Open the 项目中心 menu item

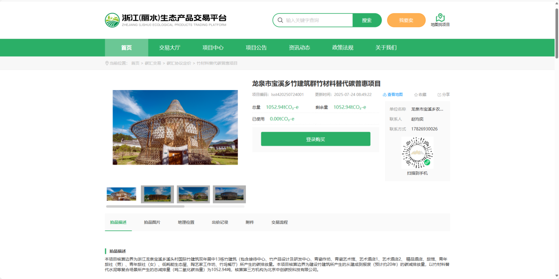pos(213,48)
